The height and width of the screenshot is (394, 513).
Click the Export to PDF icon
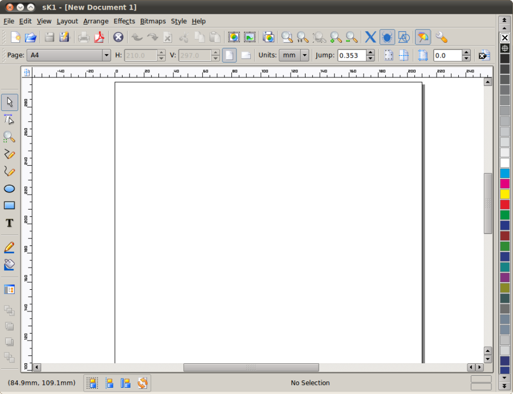pos(99,37)
